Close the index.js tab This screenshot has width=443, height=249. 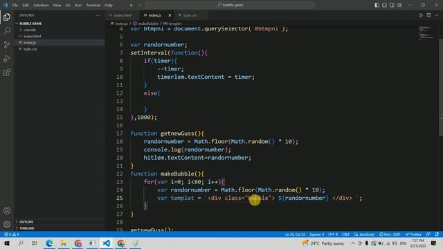[170, 15]
